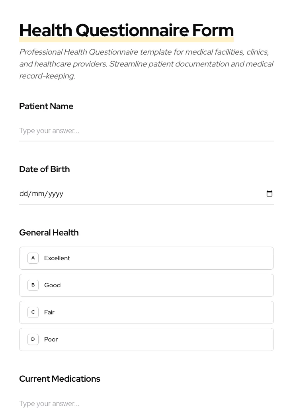
Task: Select the Fair health option
Action: [146, 312]
